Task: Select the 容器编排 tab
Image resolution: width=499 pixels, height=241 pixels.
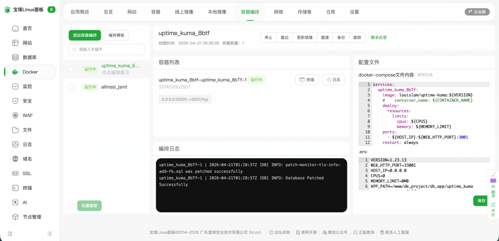Action: click(x=250, y=12)
